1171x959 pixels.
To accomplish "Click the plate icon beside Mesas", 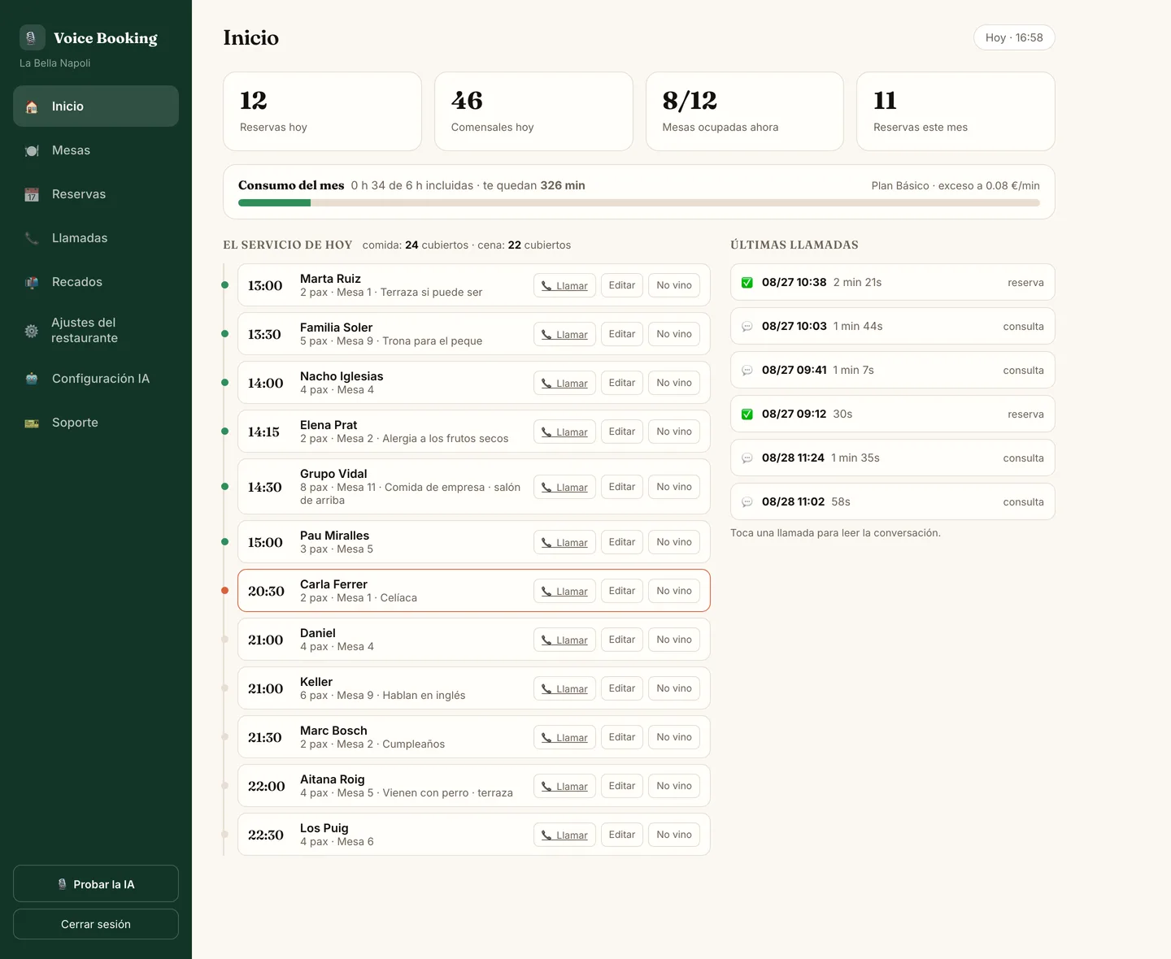I will [32, 150].
